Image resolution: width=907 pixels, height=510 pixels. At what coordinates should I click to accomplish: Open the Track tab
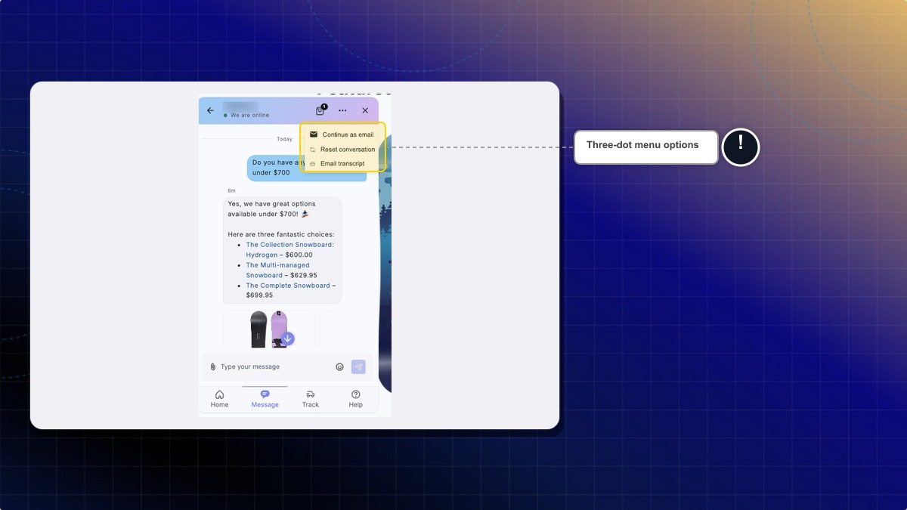point(311,399)
